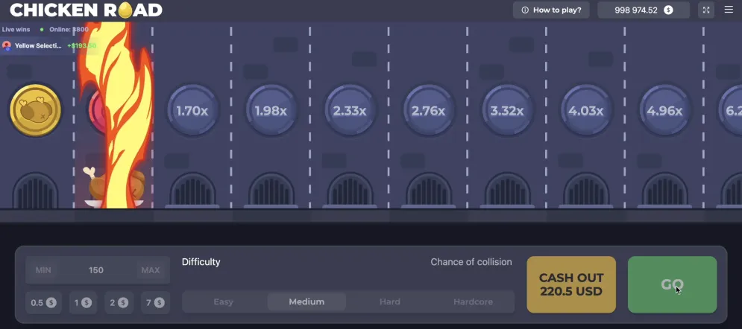Select the 1.98x multiplier manhole
Screen dimensions: 742x329
coord(271,110)
